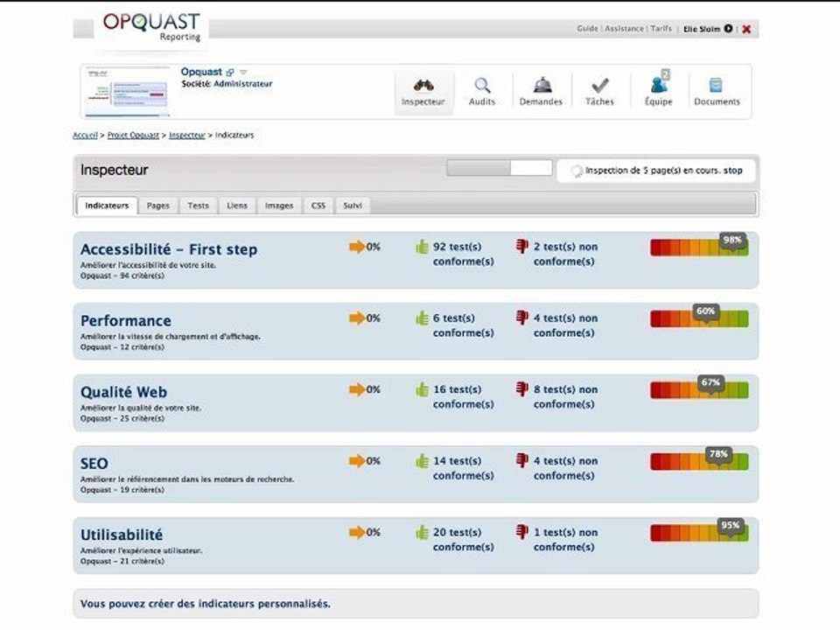Switch to the Images tab
The width and height of the screenshot is (840, 630).
tap(279, 206)
